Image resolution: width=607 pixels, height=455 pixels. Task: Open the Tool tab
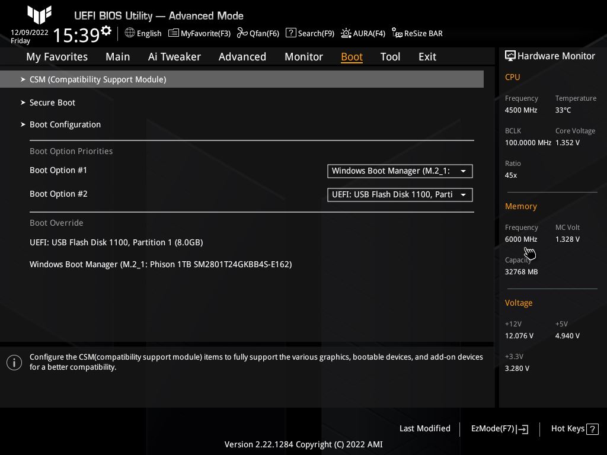pyautogui.click(x=390, y=56)
